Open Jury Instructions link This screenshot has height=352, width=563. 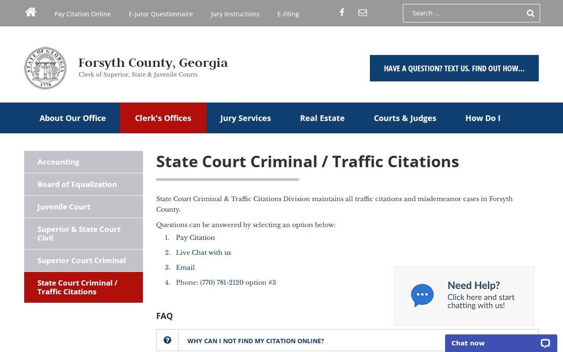(x=235, y=14)
